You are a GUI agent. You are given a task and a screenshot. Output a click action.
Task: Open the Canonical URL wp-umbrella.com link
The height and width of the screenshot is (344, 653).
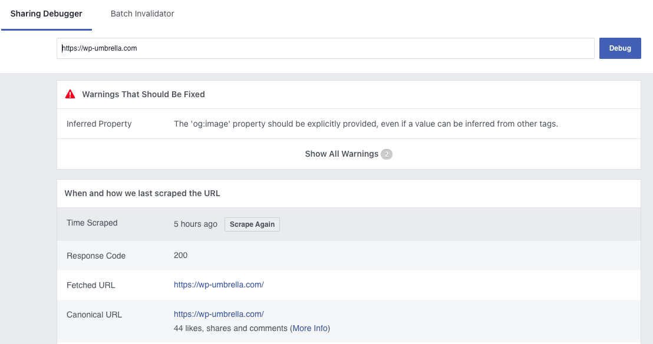click(x=218, y=314)
